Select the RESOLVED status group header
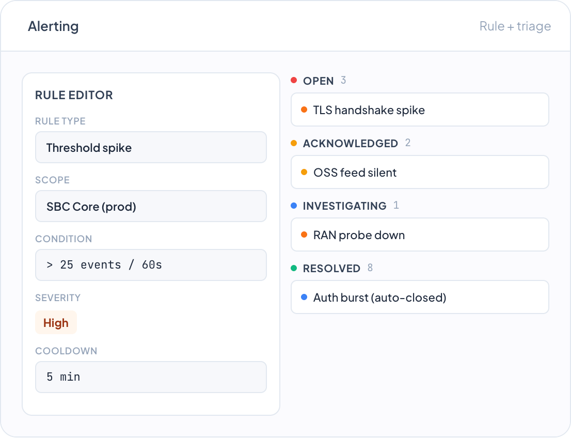 point(331,268)
